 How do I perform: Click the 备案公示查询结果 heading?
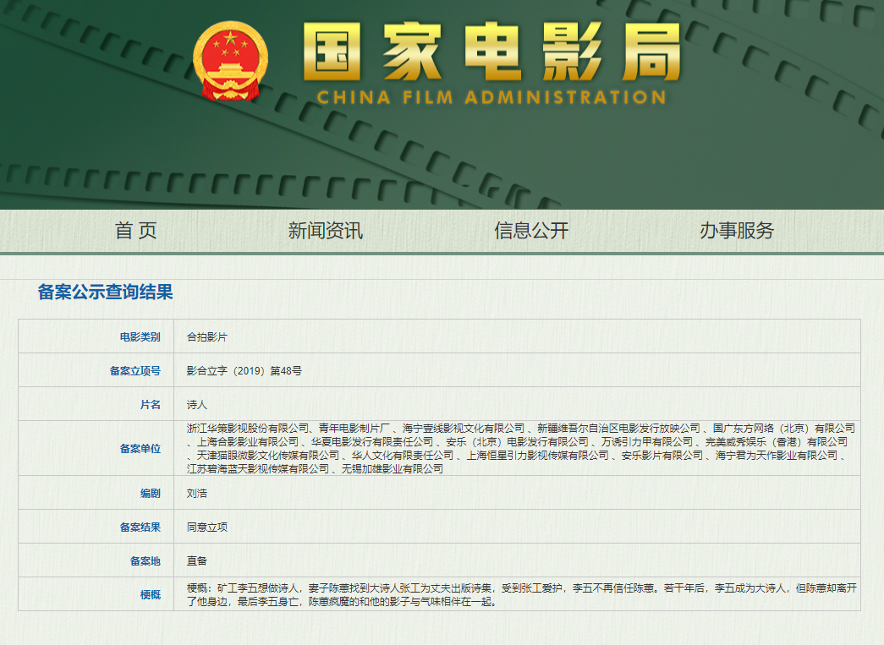pos(106,292)
